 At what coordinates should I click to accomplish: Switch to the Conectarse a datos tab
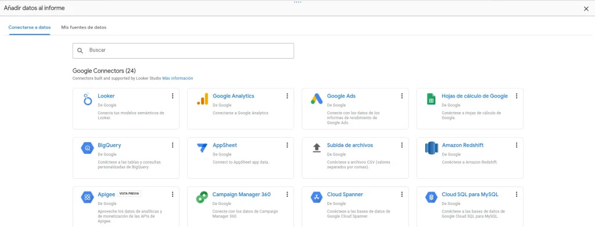coord(30,27)
